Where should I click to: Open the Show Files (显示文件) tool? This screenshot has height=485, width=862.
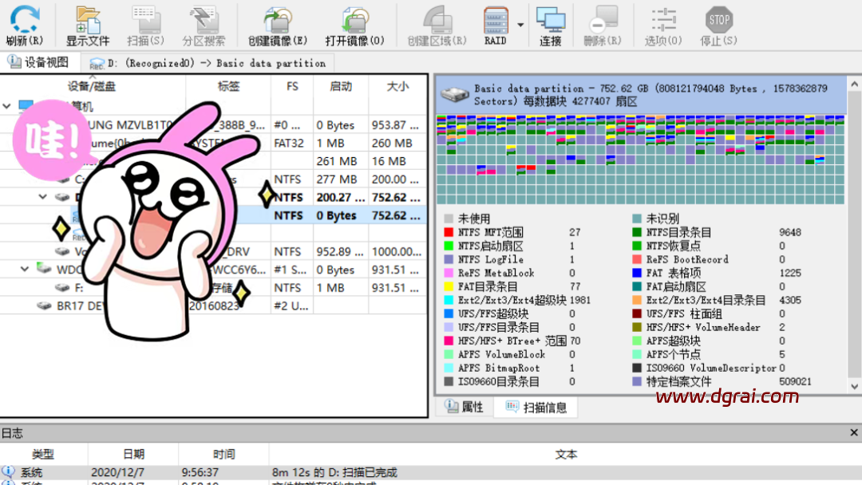(87, 20)
